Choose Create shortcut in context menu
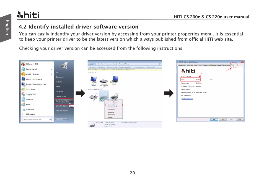This screenshot has width=264, height=181. coord(114,110)
